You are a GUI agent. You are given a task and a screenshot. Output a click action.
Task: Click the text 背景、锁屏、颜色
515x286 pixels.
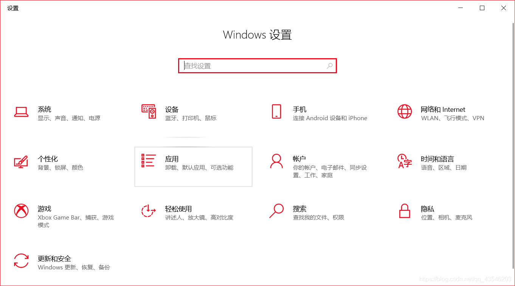tap(60, 168)
